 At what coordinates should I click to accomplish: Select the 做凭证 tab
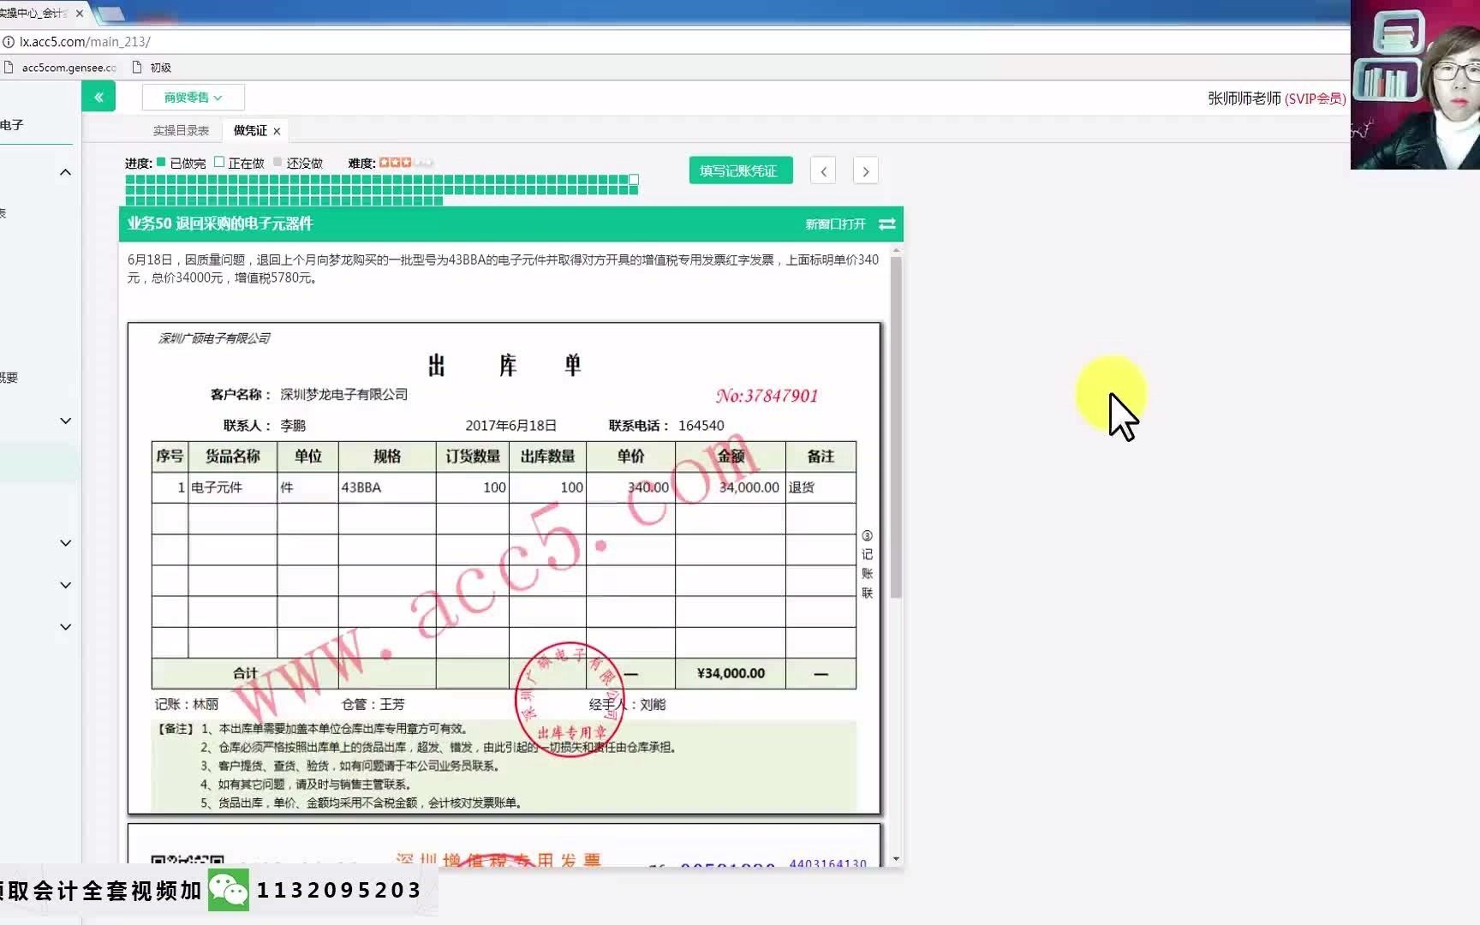pos(248,130)
